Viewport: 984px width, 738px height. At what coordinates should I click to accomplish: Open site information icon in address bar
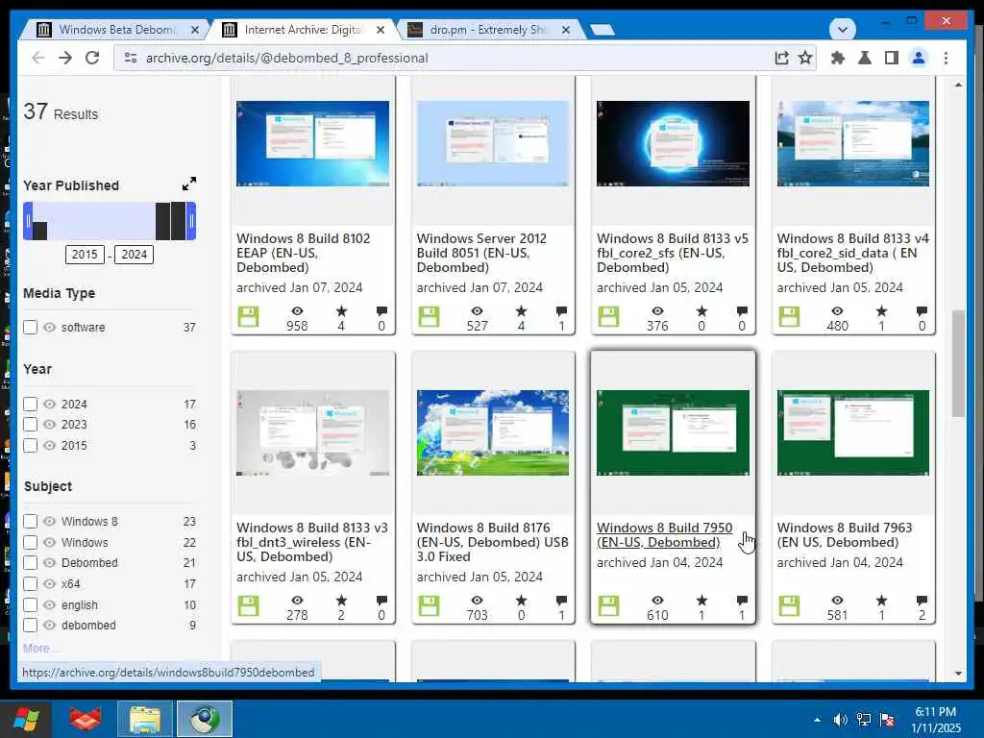coord(131,58)
